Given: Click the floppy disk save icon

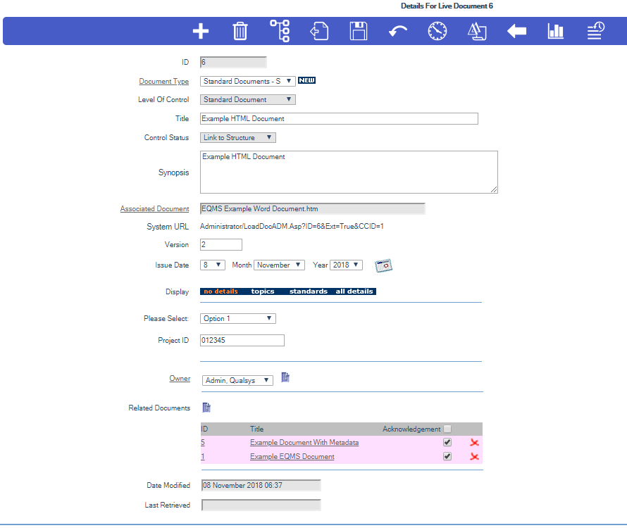Looking at the screenshot, I should (359, 31).
